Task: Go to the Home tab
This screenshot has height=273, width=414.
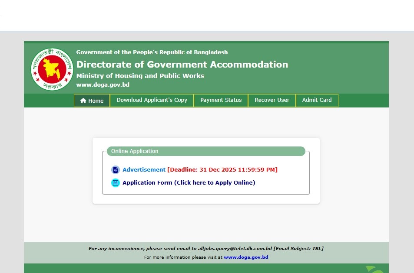Action: coord(92,101)
